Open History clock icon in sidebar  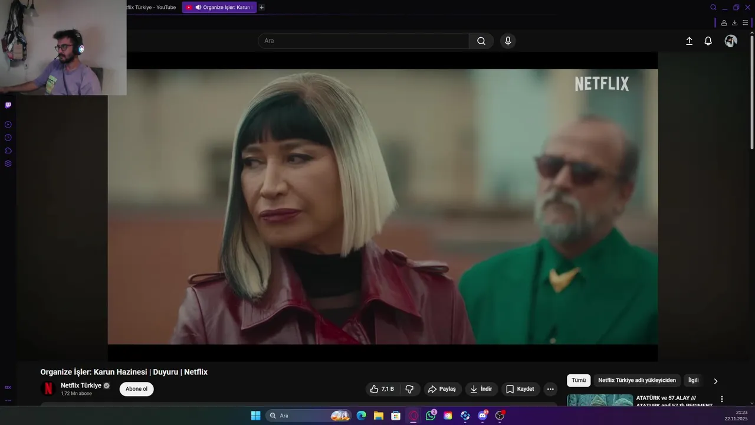pyautogui.click(x=8, y=138)
